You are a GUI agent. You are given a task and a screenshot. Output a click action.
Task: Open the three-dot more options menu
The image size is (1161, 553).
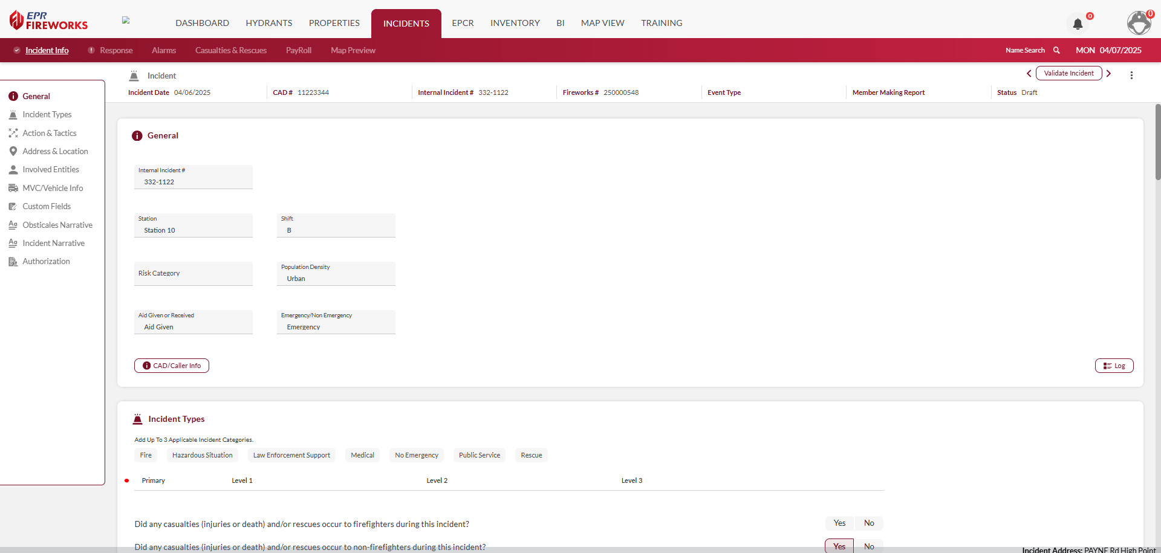pyautogui.click(x=1131, y=75)
